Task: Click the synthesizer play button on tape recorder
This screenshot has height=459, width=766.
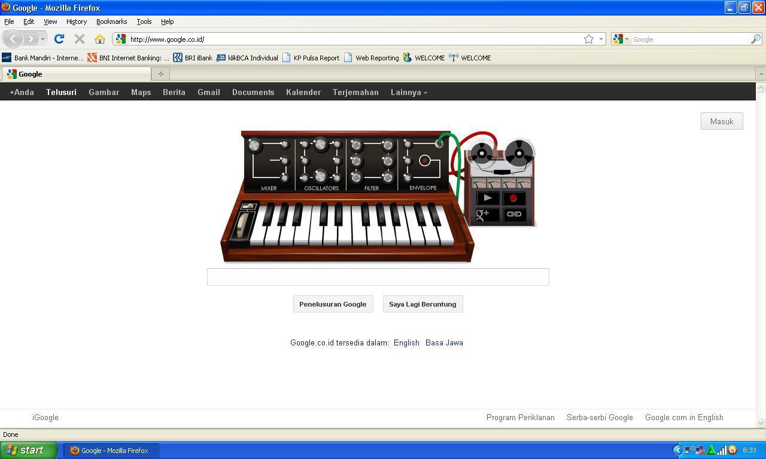Action: tap(488, 198)
